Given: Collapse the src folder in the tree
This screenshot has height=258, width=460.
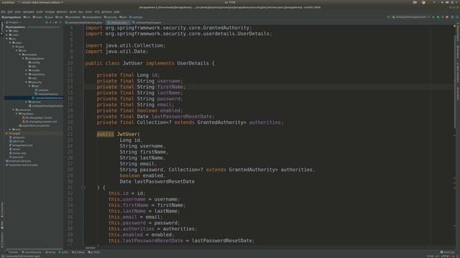Looking at the screenshot, I should tap(6, 39).
